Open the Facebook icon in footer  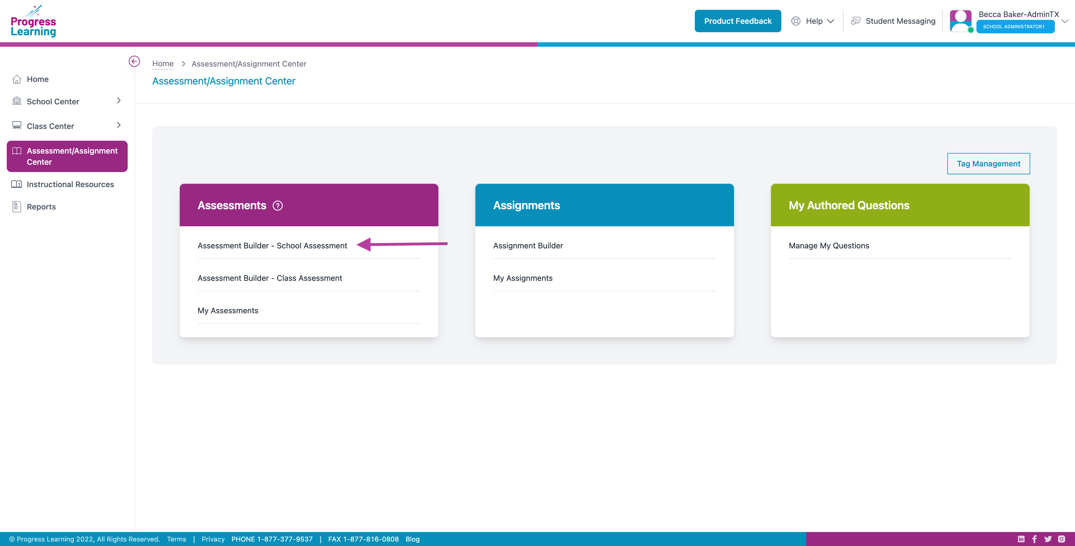(x=1034, y=539)
